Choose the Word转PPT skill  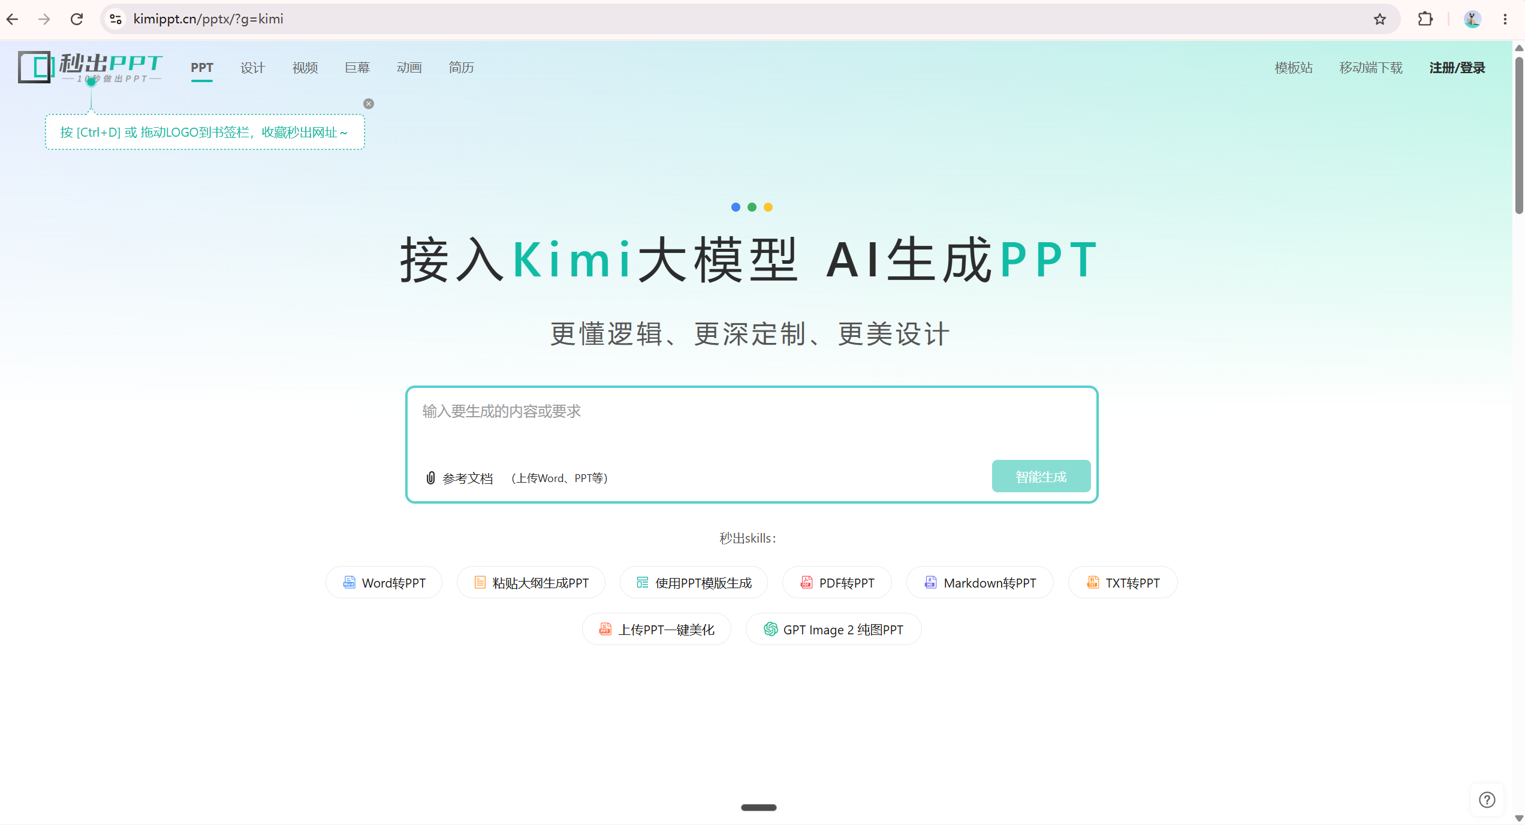384,583
